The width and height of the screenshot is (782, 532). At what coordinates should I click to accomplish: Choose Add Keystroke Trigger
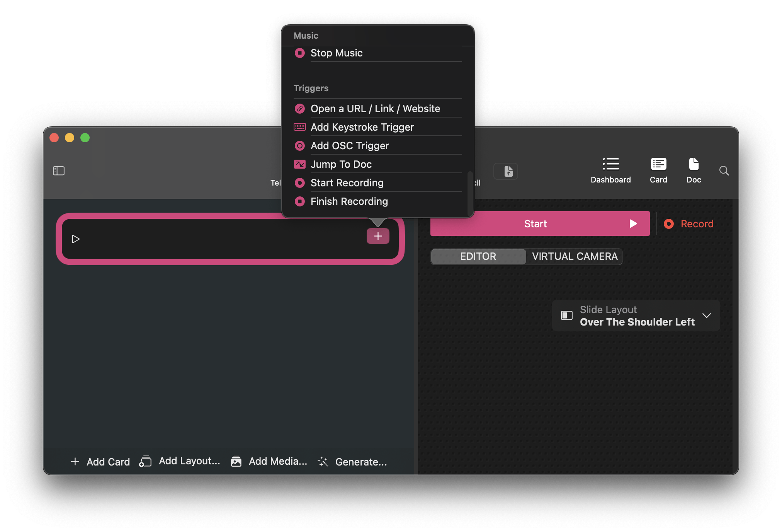coord(377,127)
